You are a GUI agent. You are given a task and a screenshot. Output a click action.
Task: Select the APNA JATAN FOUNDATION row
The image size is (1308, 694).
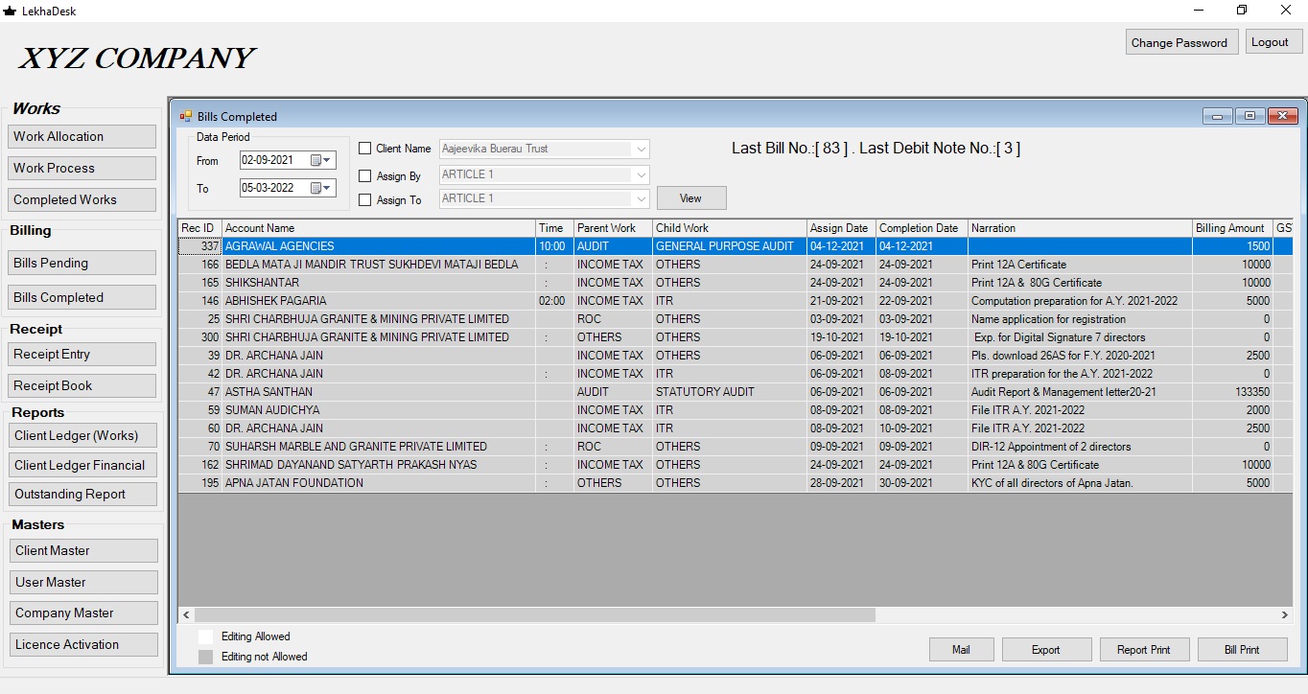click(x=736, y=483)
